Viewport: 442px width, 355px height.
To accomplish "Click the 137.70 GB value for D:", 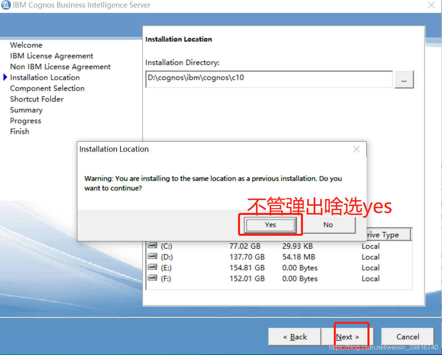I will point(247,257).
